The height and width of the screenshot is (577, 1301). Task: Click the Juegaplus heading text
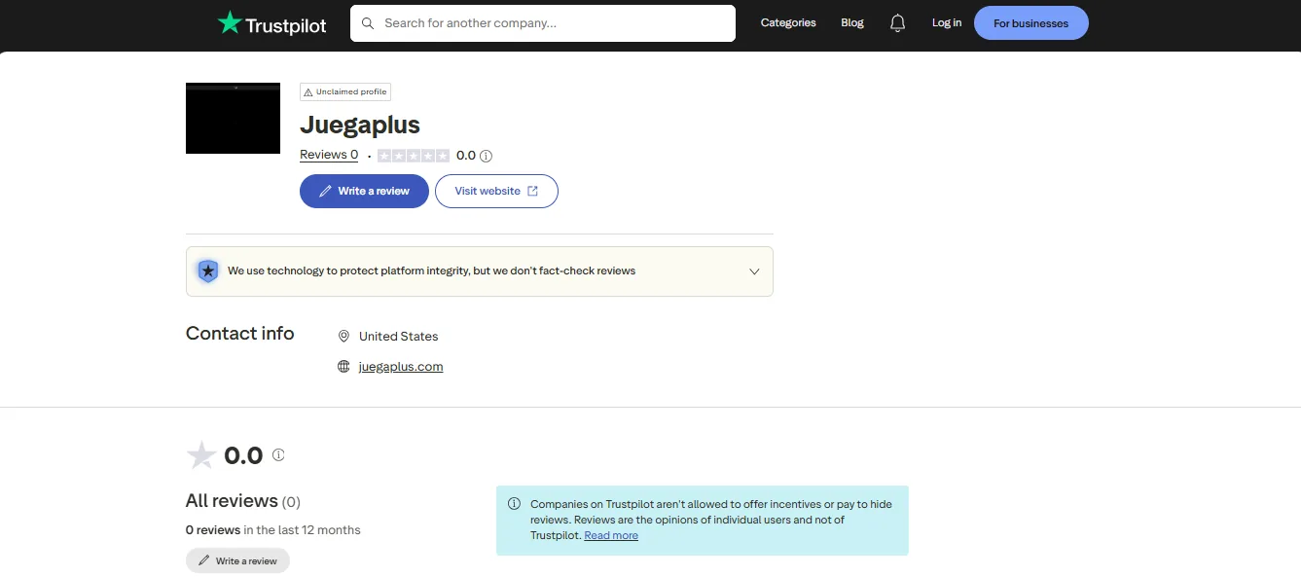click(x=360, y=125)
